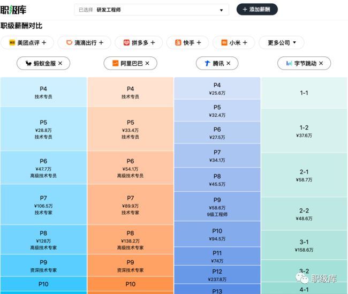Select 腾讯 P4 ¥25.6万 cell
This screenshot has height=294, width=348.
coord(217,88)
